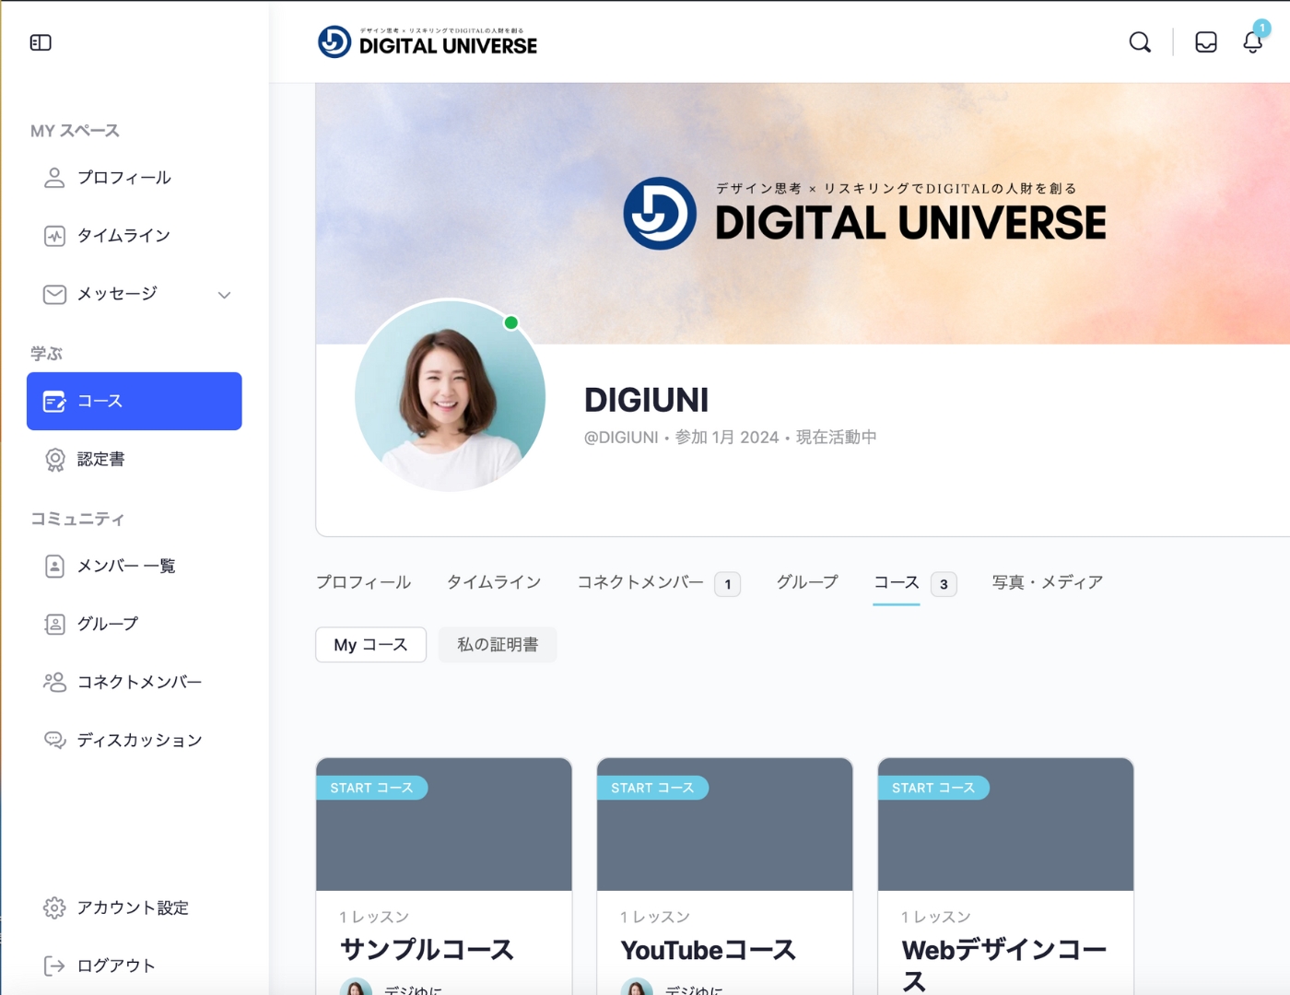Click the YouTubeコース title

tap(708, 950)
